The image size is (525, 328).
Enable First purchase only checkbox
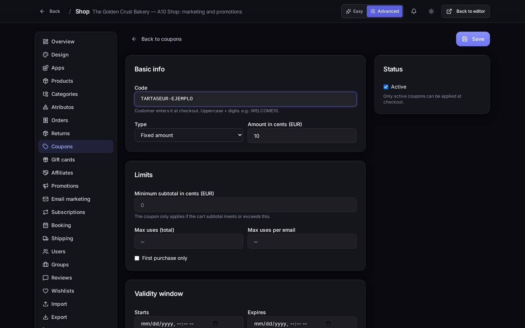pyautogui.click(x=137, y=258)
